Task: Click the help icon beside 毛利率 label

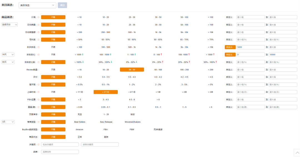Action: pyautogui.click(x=38, y=40)
